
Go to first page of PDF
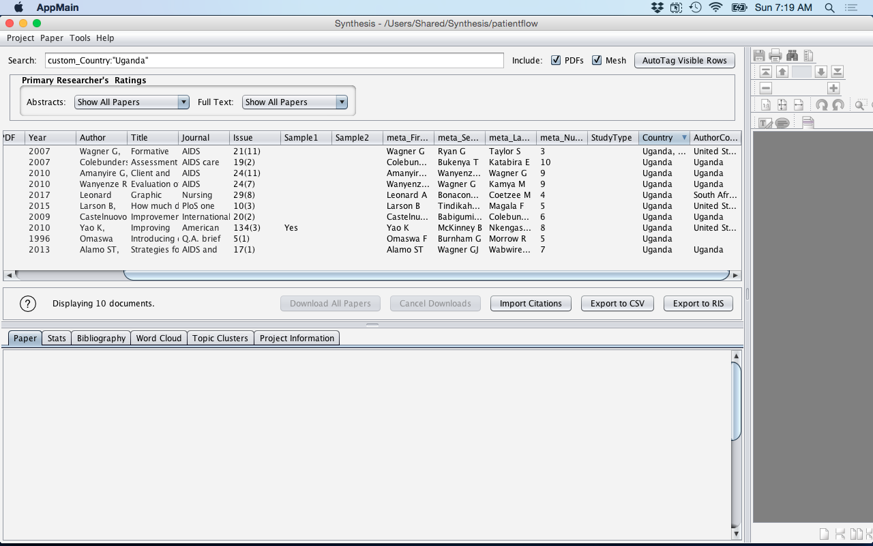(765, 72)
